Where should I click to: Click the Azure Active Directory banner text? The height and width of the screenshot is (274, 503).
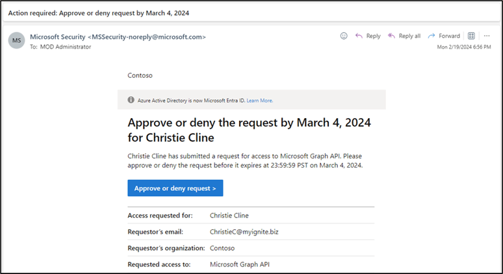pos(192,100)
